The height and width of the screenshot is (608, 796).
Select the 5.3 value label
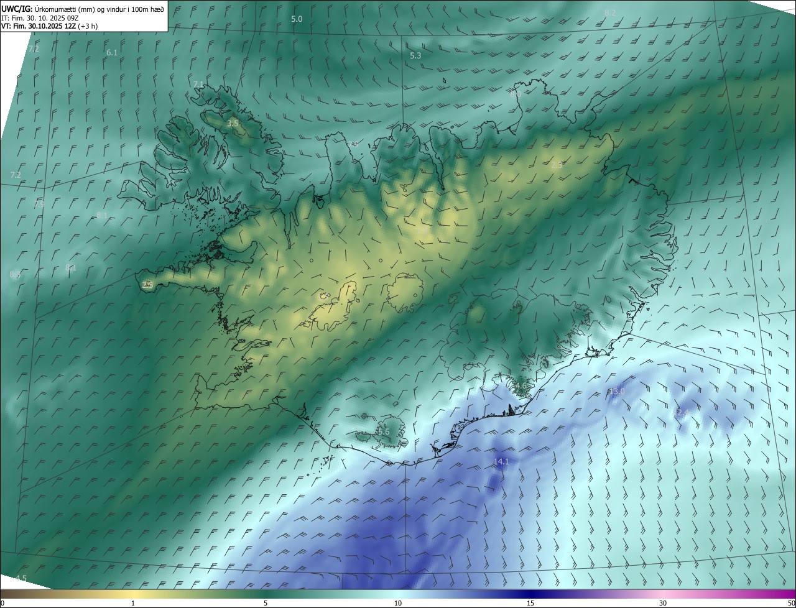(x=415, y=56)
